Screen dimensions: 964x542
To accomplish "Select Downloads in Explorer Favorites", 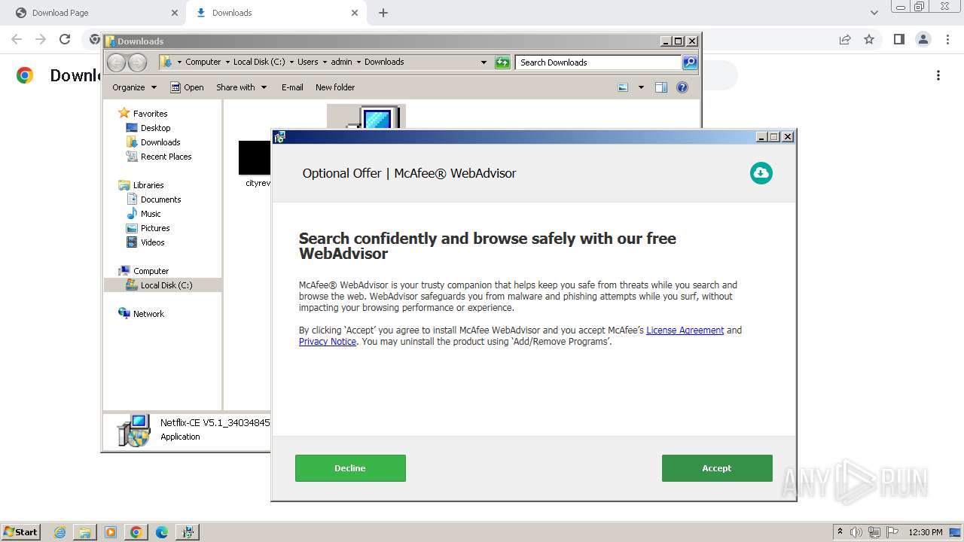I will tap(160, 142).
